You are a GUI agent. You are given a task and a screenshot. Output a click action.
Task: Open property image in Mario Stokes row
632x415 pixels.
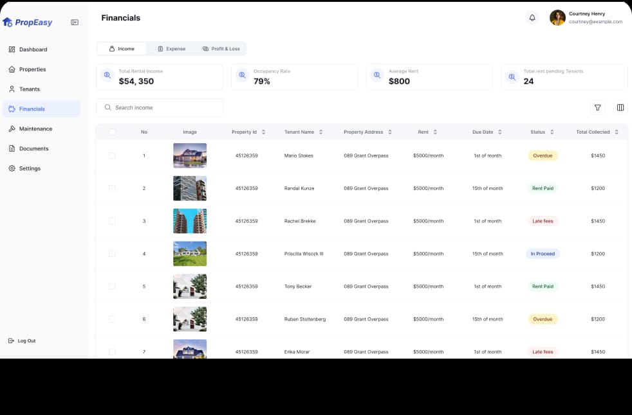190,155
